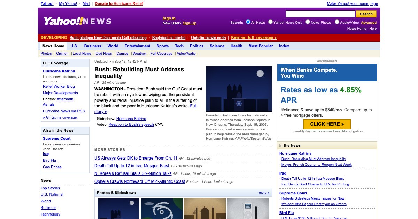The height and width of the screenshot is (219, 418).
Task: Click the CLICK HERE » ad button
Action: (x=327, y=124)
